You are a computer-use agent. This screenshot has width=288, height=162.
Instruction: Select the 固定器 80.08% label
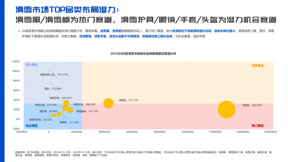(x=48, y=111)
